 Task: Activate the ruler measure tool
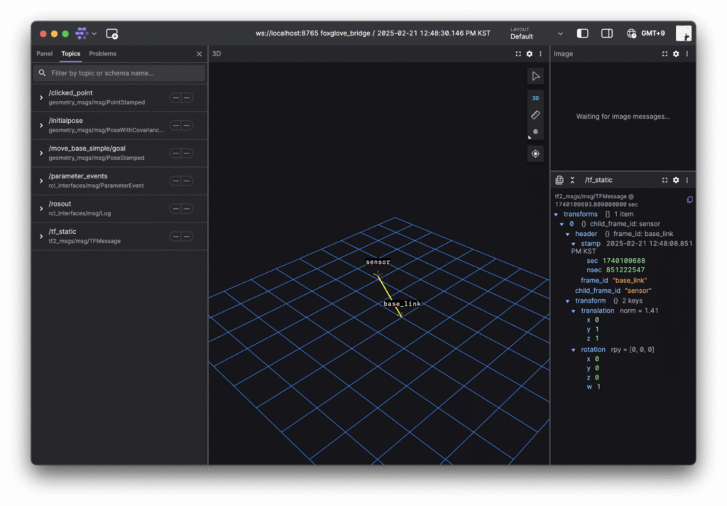click(x=535, y=114)
